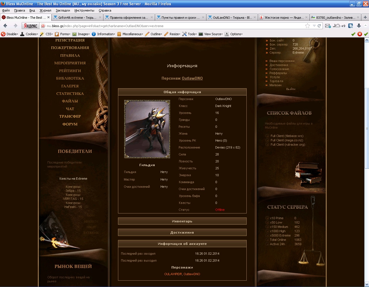Open the Инструменты menu
Screen dimensions: 369x287
84,10
